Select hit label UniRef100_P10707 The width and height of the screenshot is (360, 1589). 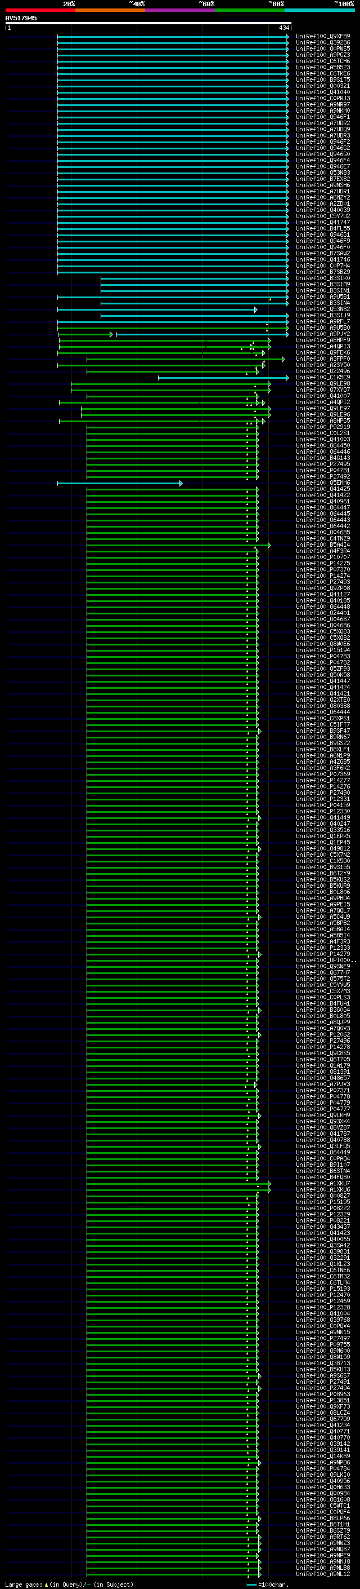tap(323, 557)
